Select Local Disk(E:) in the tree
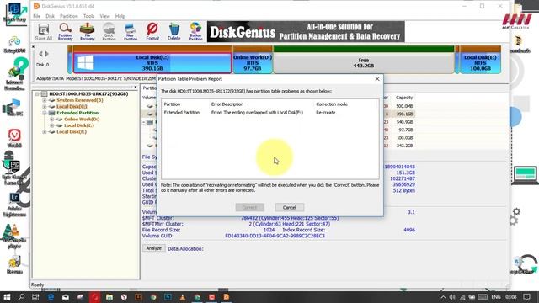Image resolution: width=539 pixels, height=303 pixels. coord(79,125)
